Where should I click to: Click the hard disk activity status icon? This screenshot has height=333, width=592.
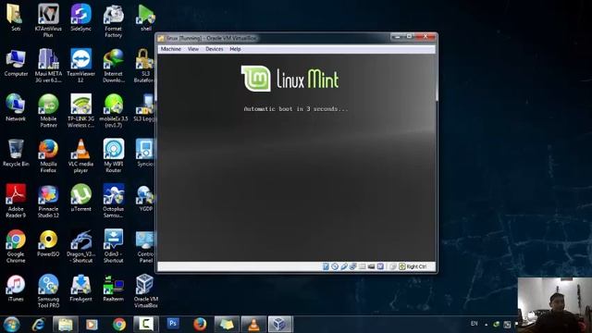(326, 266)
